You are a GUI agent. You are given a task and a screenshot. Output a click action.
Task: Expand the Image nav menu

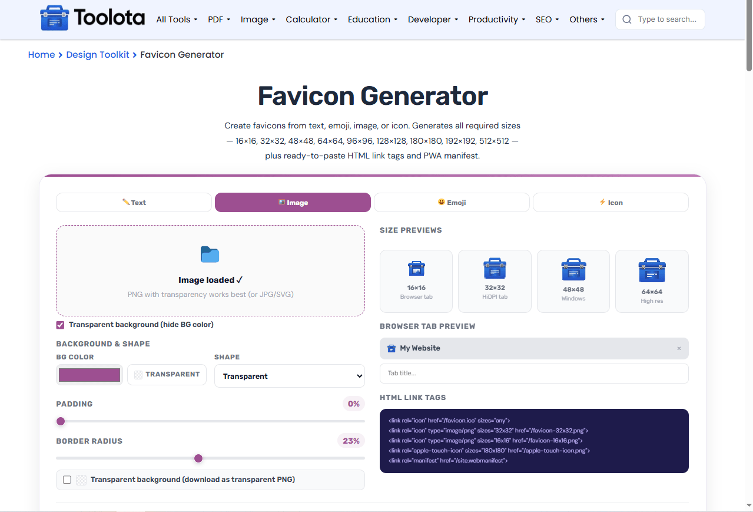pyautogui.click(x=258, y=19)
